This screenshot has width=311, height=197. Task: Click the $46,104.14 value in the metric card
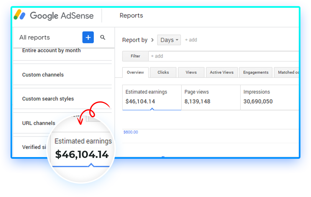(x=140, y=101)
